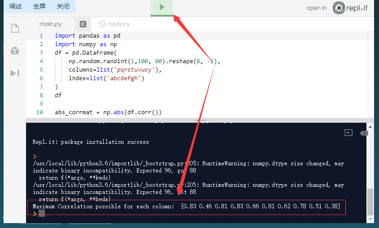Viewport: 379px width, 228px height.
Task: Select the main.py file tab
Action: (x=50, y=24)
